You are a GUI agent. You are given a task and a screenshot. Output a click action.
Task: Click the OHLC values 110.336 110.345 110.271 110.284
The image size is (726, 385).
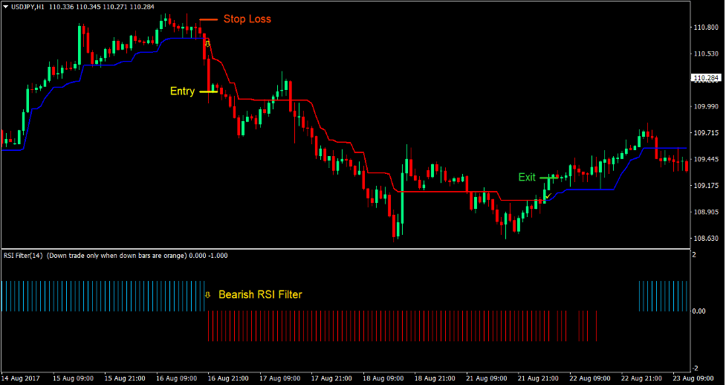pos(101,7)
